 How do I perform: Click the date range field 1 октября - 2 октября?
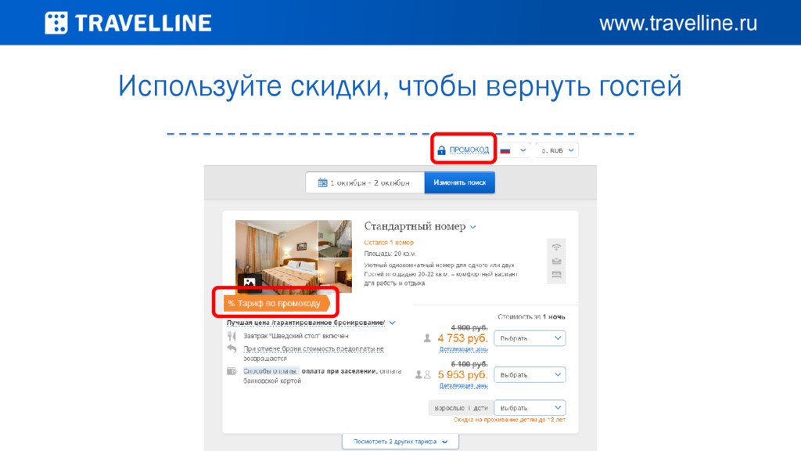point(365,182)
